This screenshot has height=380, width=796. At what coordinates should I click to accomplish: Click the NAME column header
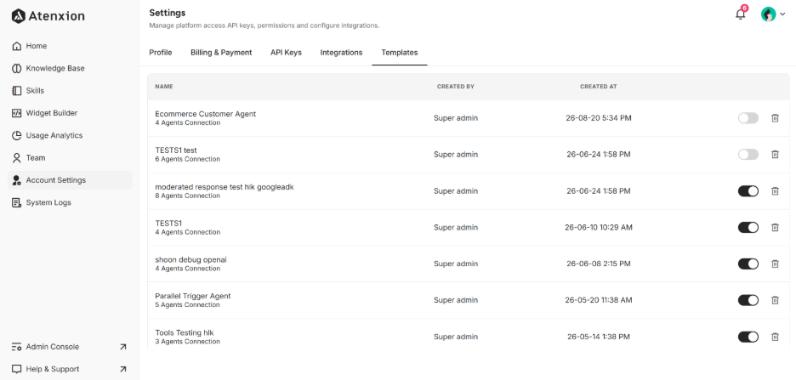click(x=164, y=86)
